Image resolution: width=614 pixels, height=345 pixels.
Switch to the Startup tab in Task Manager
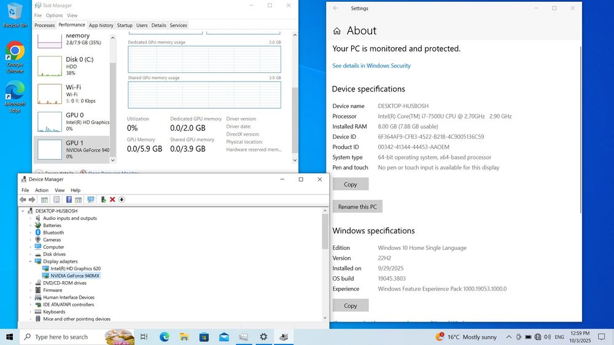(125, 25)
